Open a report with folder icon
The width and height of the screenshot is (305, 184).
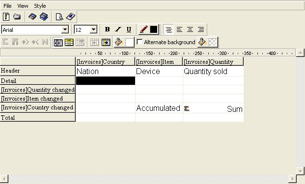[17, 17]
